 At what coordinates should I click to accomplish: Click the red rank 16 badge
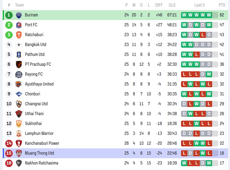pyautogui.click(x=9, y=163)
